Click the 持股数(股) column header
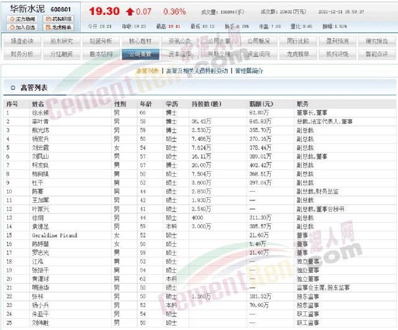Image resolution: width=398 pixels, height=330 pixels. (207, 104)
